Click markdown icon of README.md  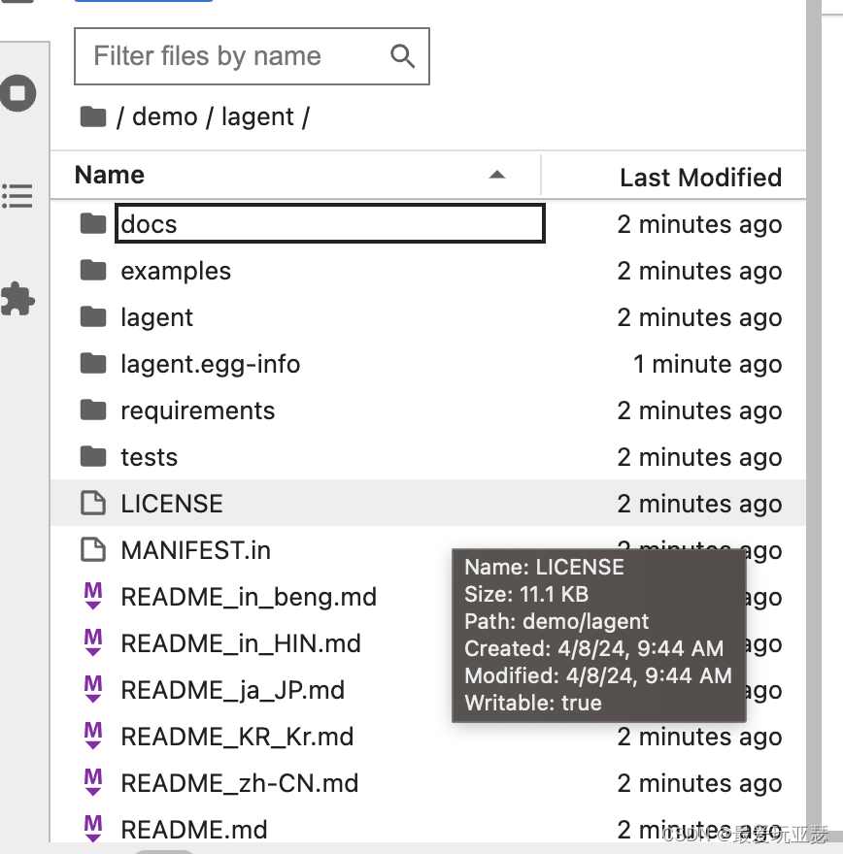click(x=93, y=829)
